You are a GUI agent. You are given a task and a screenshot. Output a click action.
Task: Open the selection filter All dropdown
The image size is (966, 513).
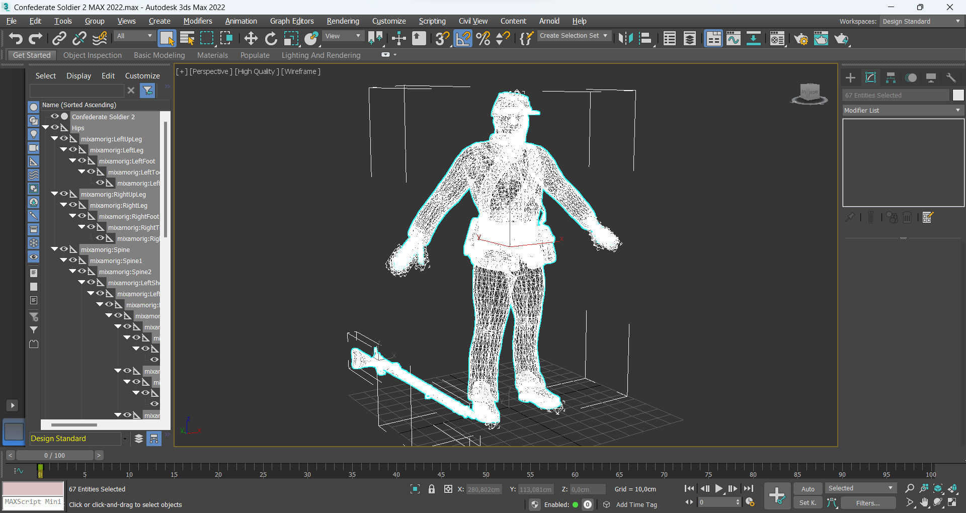click(x=134, y=36)
